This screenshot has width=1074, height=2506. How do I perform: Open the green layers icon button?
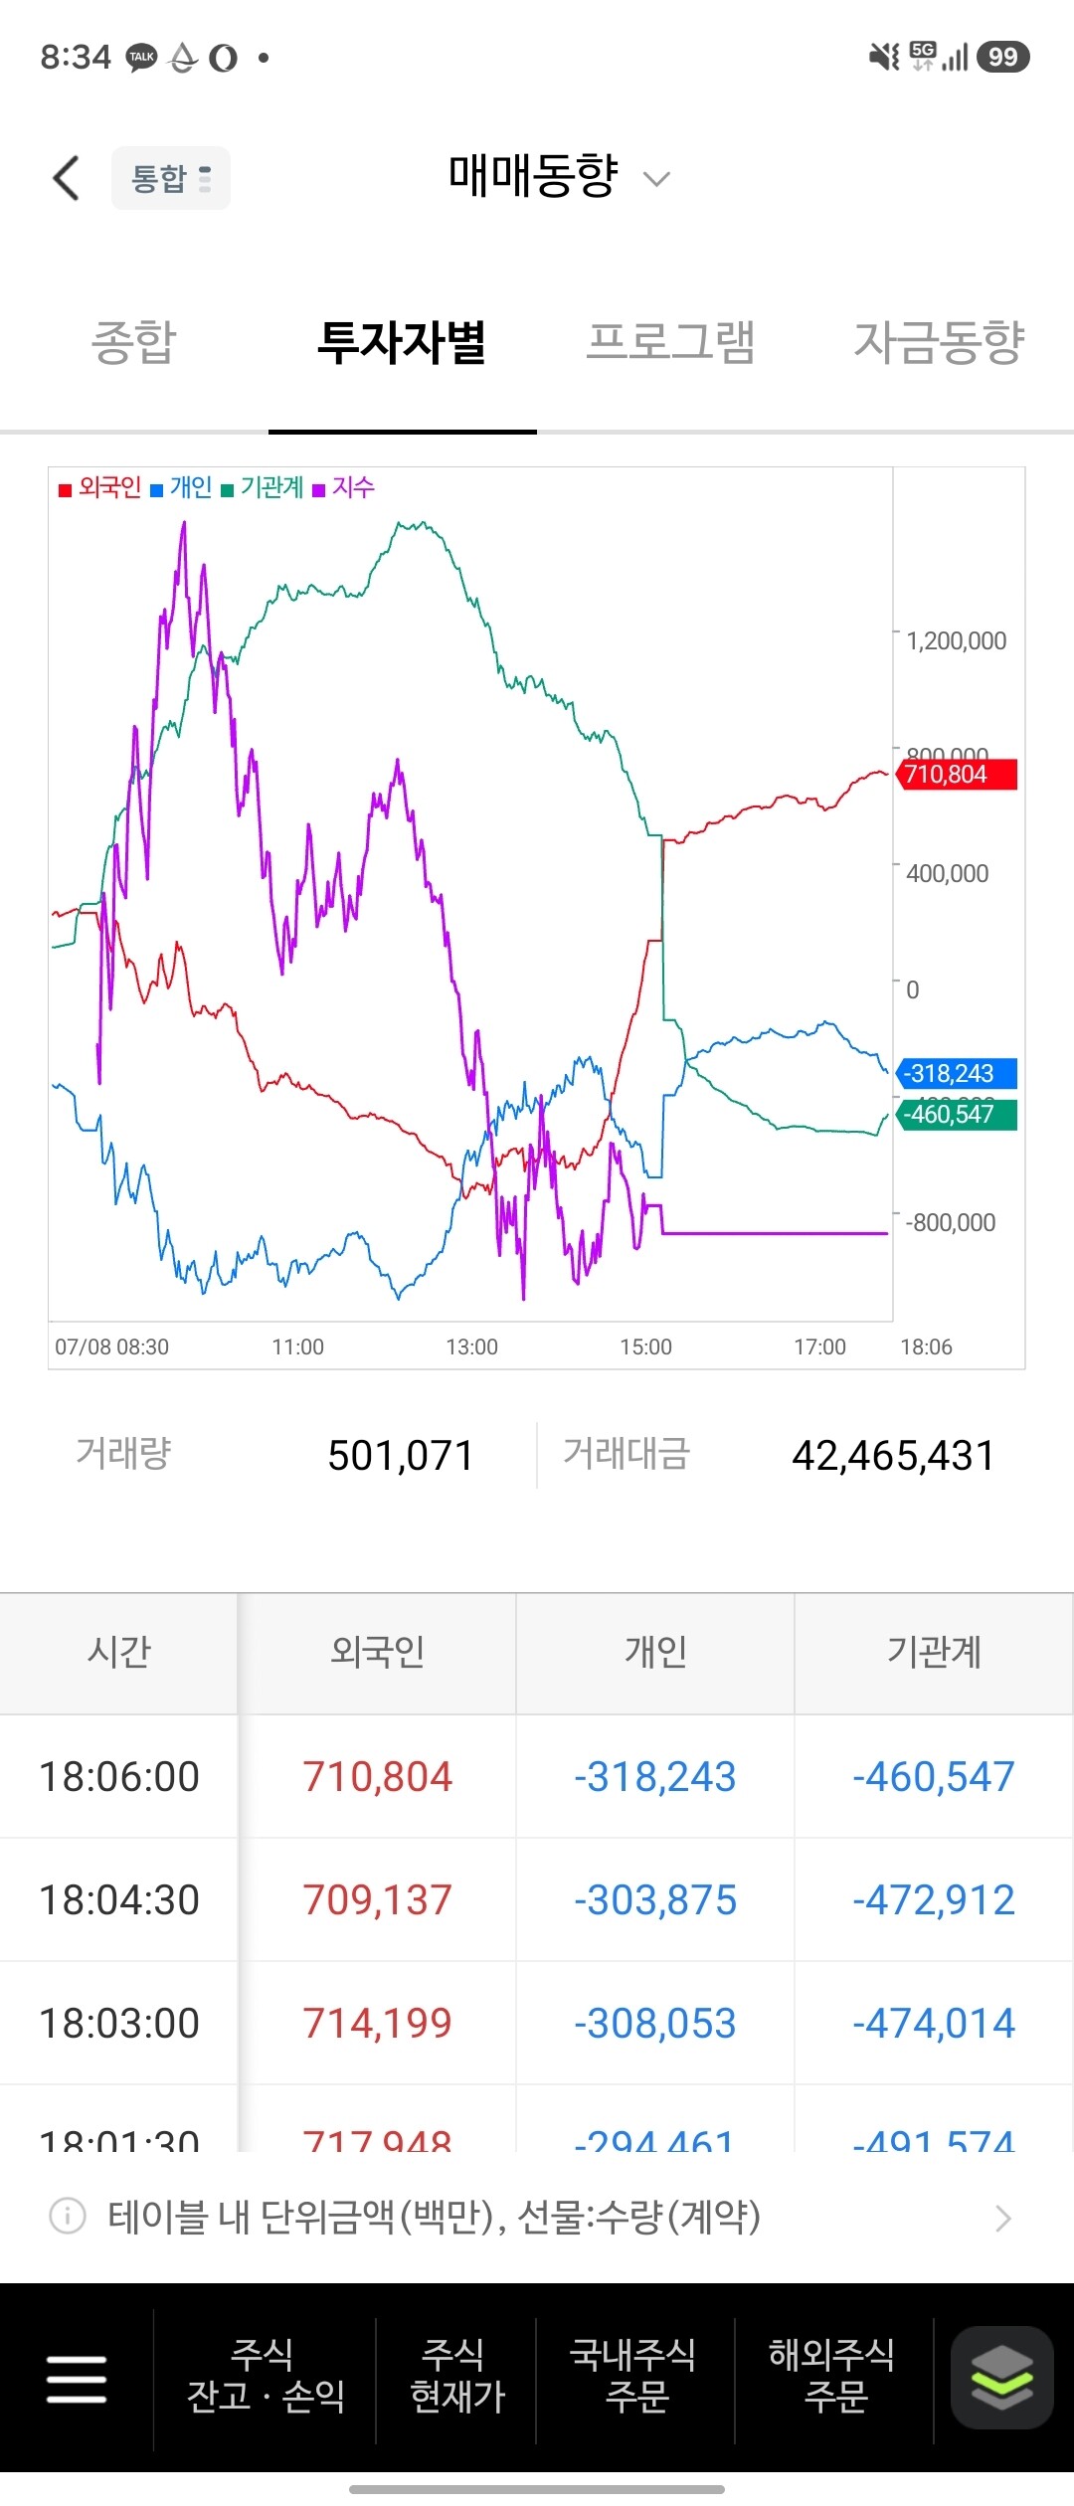[x=1001, y=2377]
